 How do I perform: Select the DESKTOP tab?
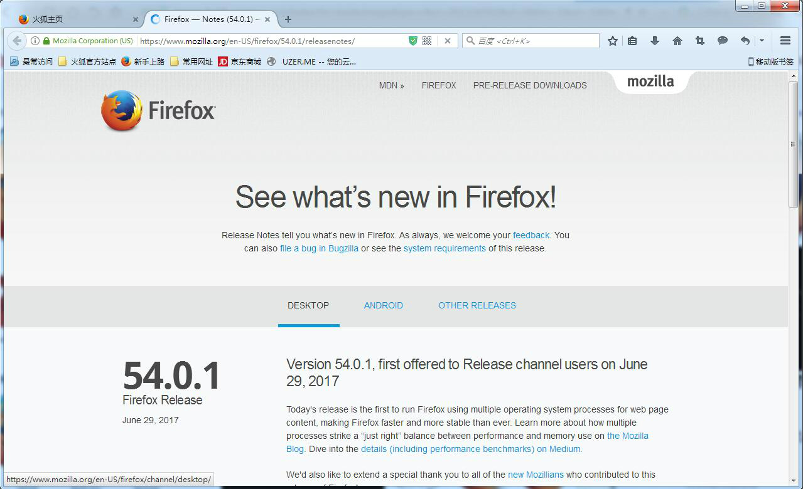point(308,305)
